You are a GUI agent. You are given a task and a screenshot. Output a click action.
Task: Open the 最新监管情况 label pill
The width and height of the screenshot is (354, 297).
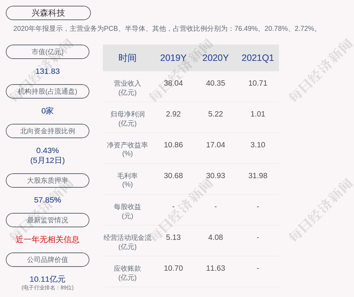click(48, 220)
